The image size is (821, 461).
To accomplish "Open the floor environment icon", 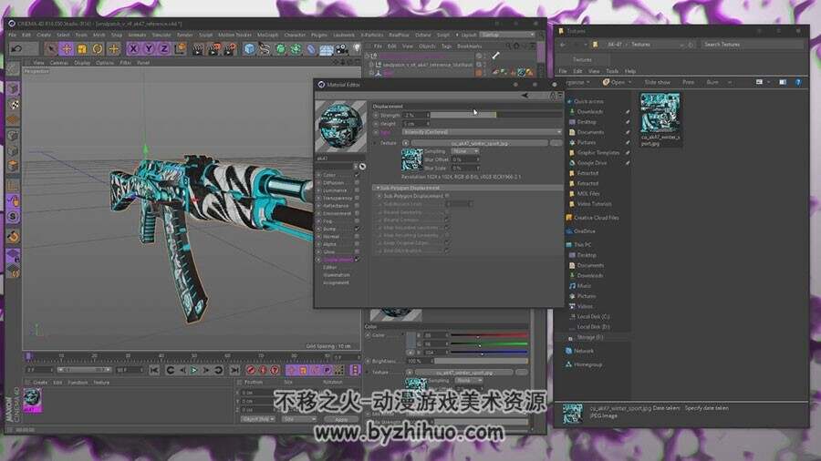I will pos(327,49).
